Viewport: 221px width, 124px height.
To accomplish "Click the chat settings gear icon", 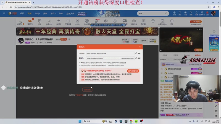I will [216, 111].
